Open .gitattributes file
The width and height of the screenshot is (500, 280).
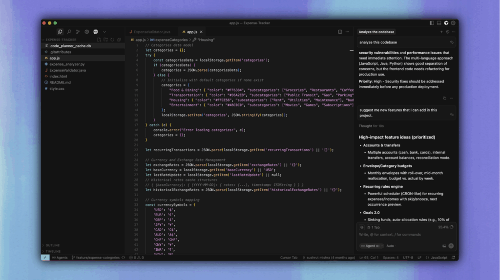tap(83, 52)
